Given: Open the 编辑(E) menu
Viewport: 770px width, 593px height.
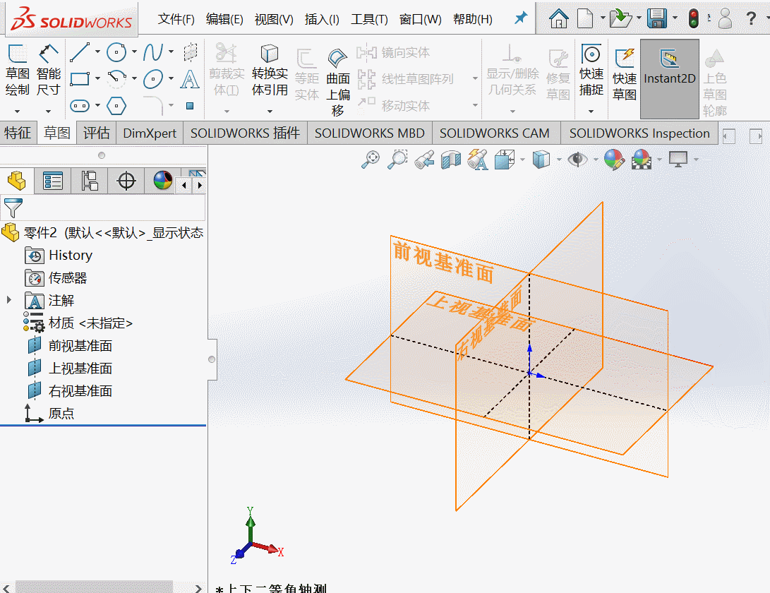Looking at the screenshot, I should tap(224, 19).
